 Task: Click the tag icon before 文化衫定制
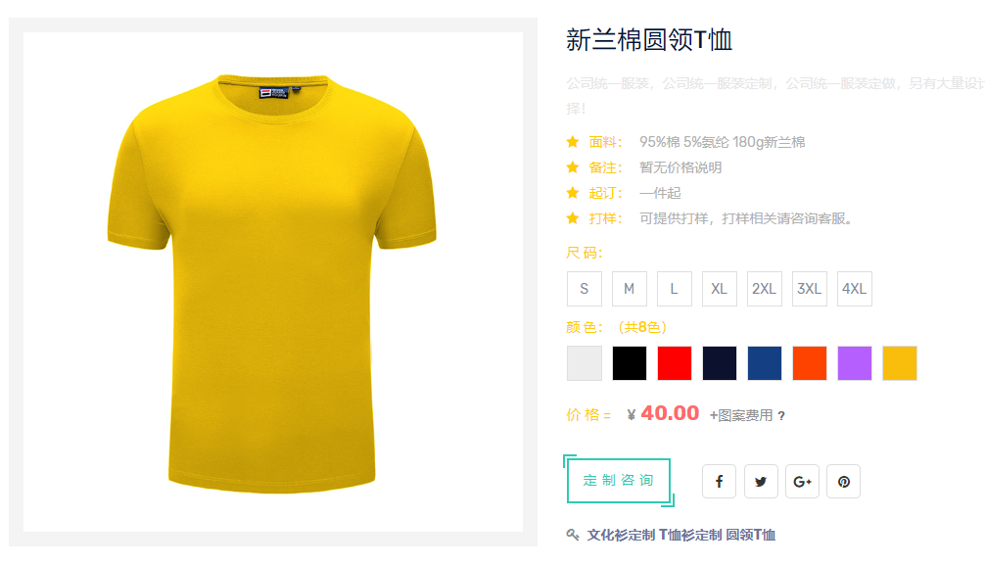[x=572, y=535]
